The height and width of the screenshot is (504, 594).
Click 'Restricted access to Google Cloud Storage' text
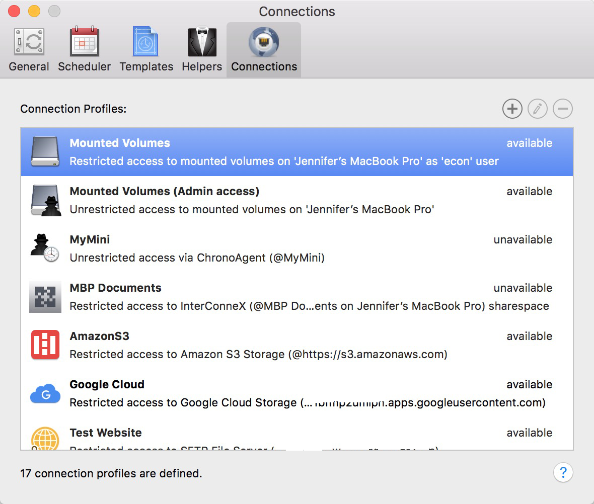(308, 402)
